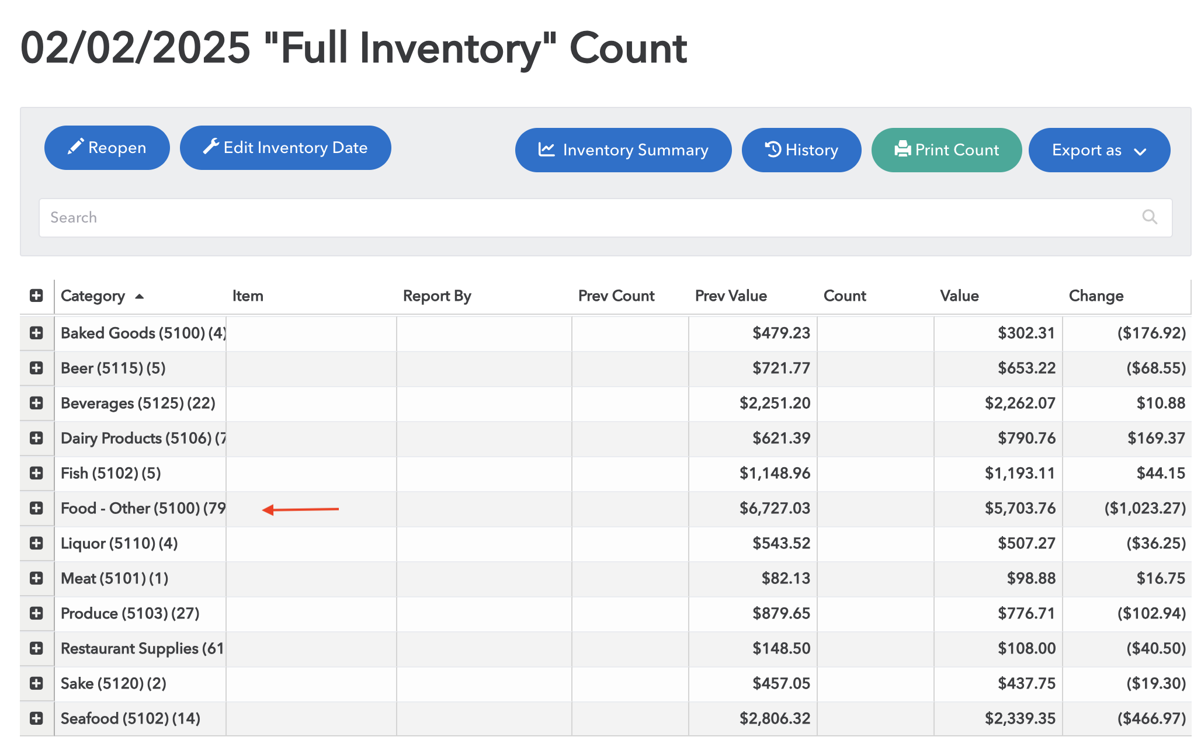The image size is (1194, 744).
Task: Sort by the Report By column header
Action: [x=437, y=296]
